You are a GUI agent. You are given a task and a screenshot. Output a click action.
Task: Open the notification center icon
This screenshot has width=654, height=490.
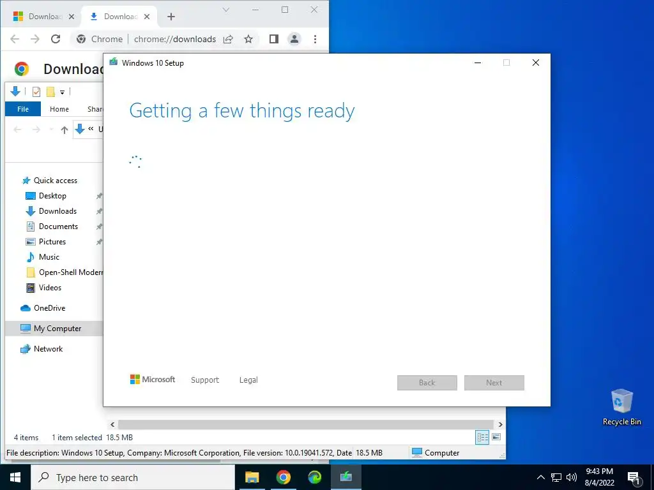(634, 478)
